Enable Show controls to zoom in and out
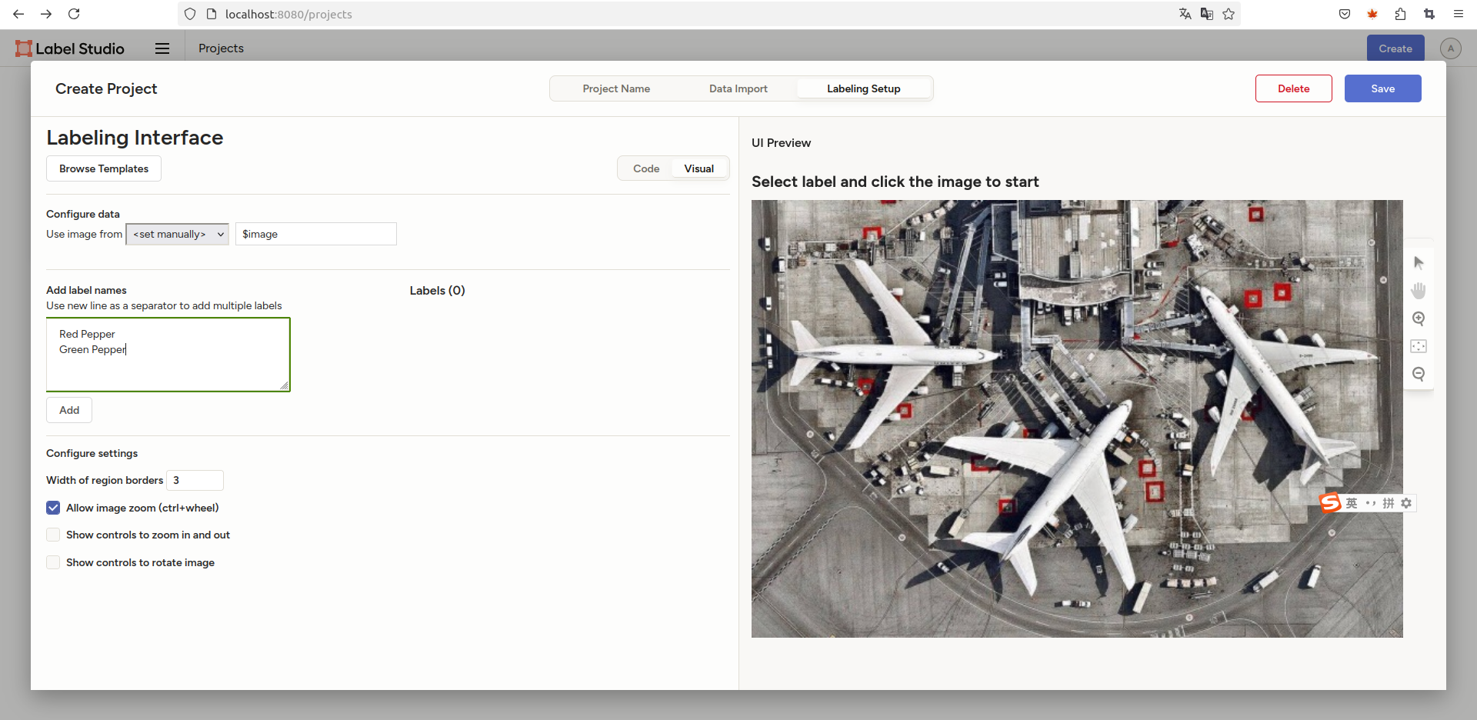This screenshot has height=720, width=1477. pyautogui.click(x=53, y=535)
